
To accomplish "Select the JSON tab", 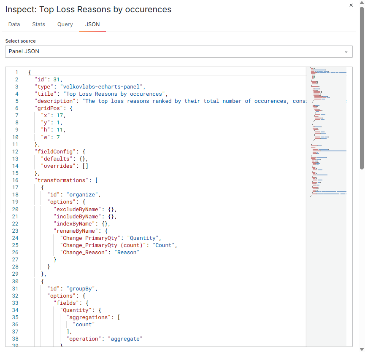I will pyautogui.click(x=92, y=24).
